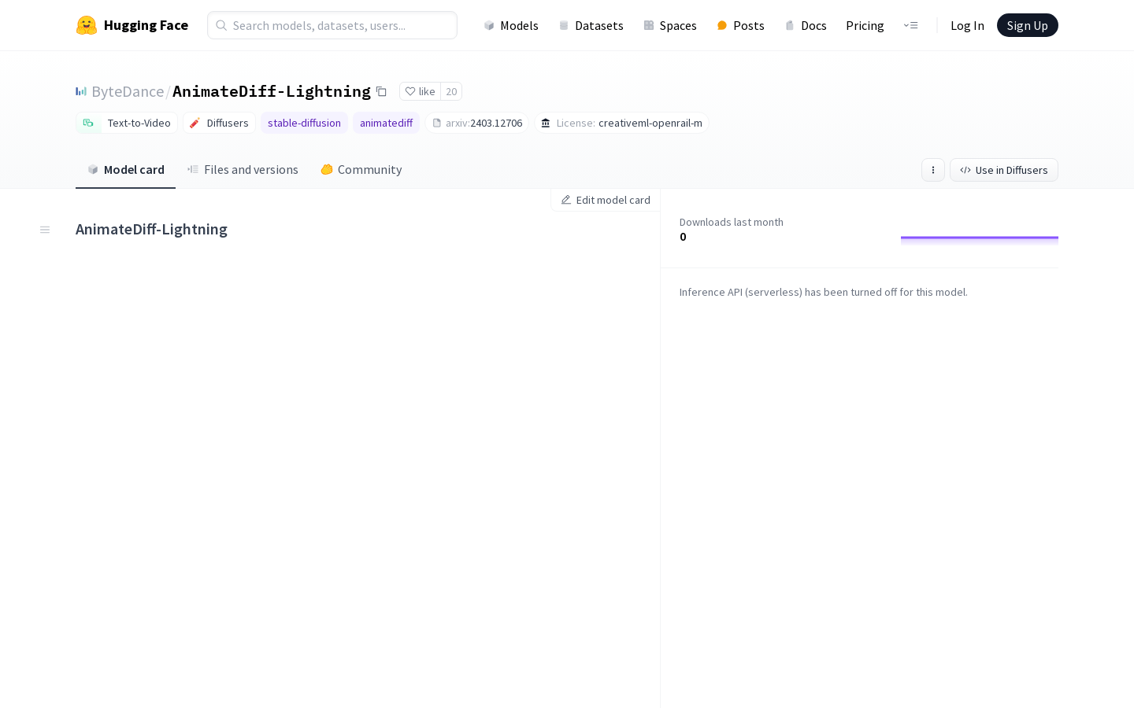Click Log In
Image resolution: width=1134 pixels, height=708 pixels.
[x=967, y=25]
